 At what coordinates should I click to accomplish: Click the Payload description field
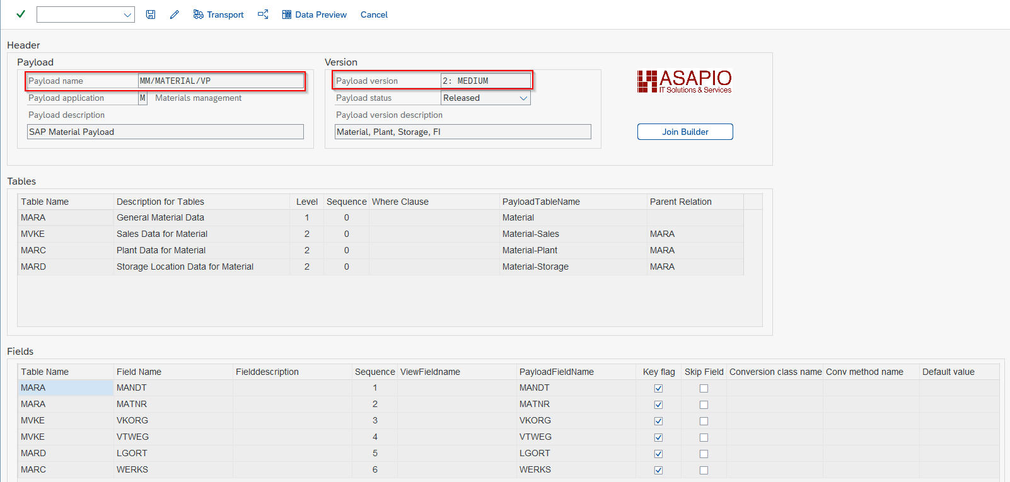165,132
